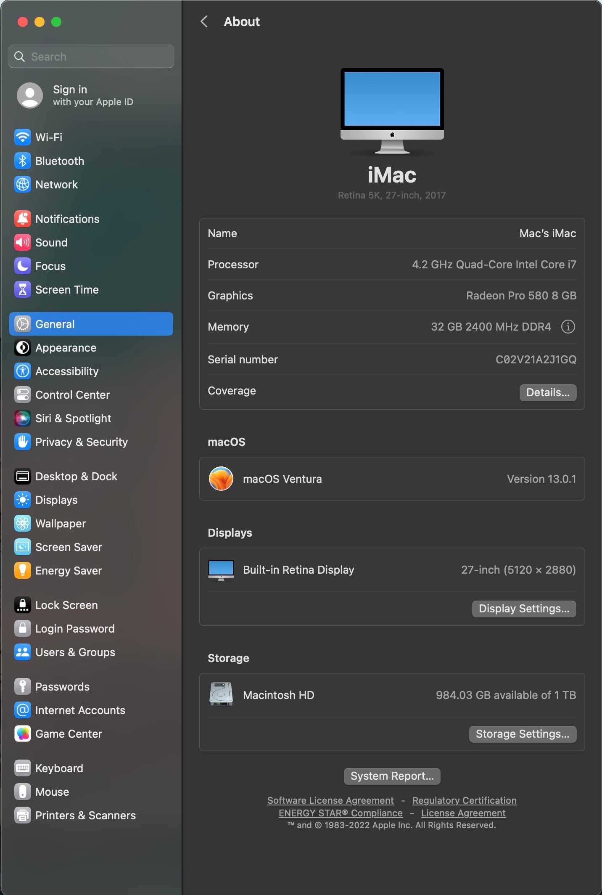Open Bluetooth settings icon
Viewport: 602px width, 895px height.
click(23, 161)
